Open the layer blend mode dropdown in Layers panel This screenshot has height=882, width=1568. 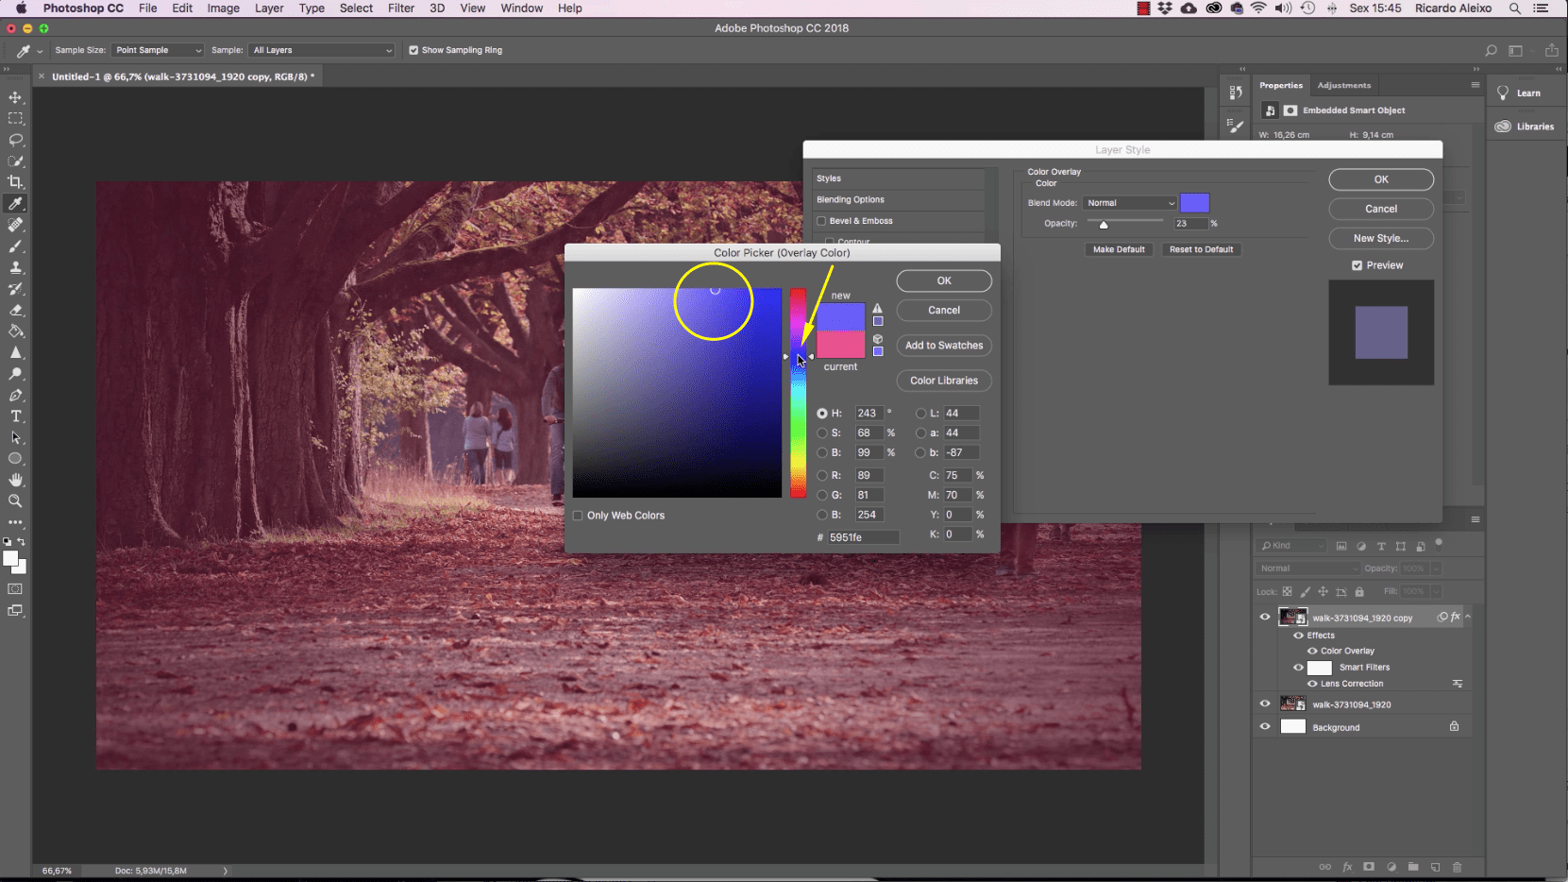click(1308, 568)
